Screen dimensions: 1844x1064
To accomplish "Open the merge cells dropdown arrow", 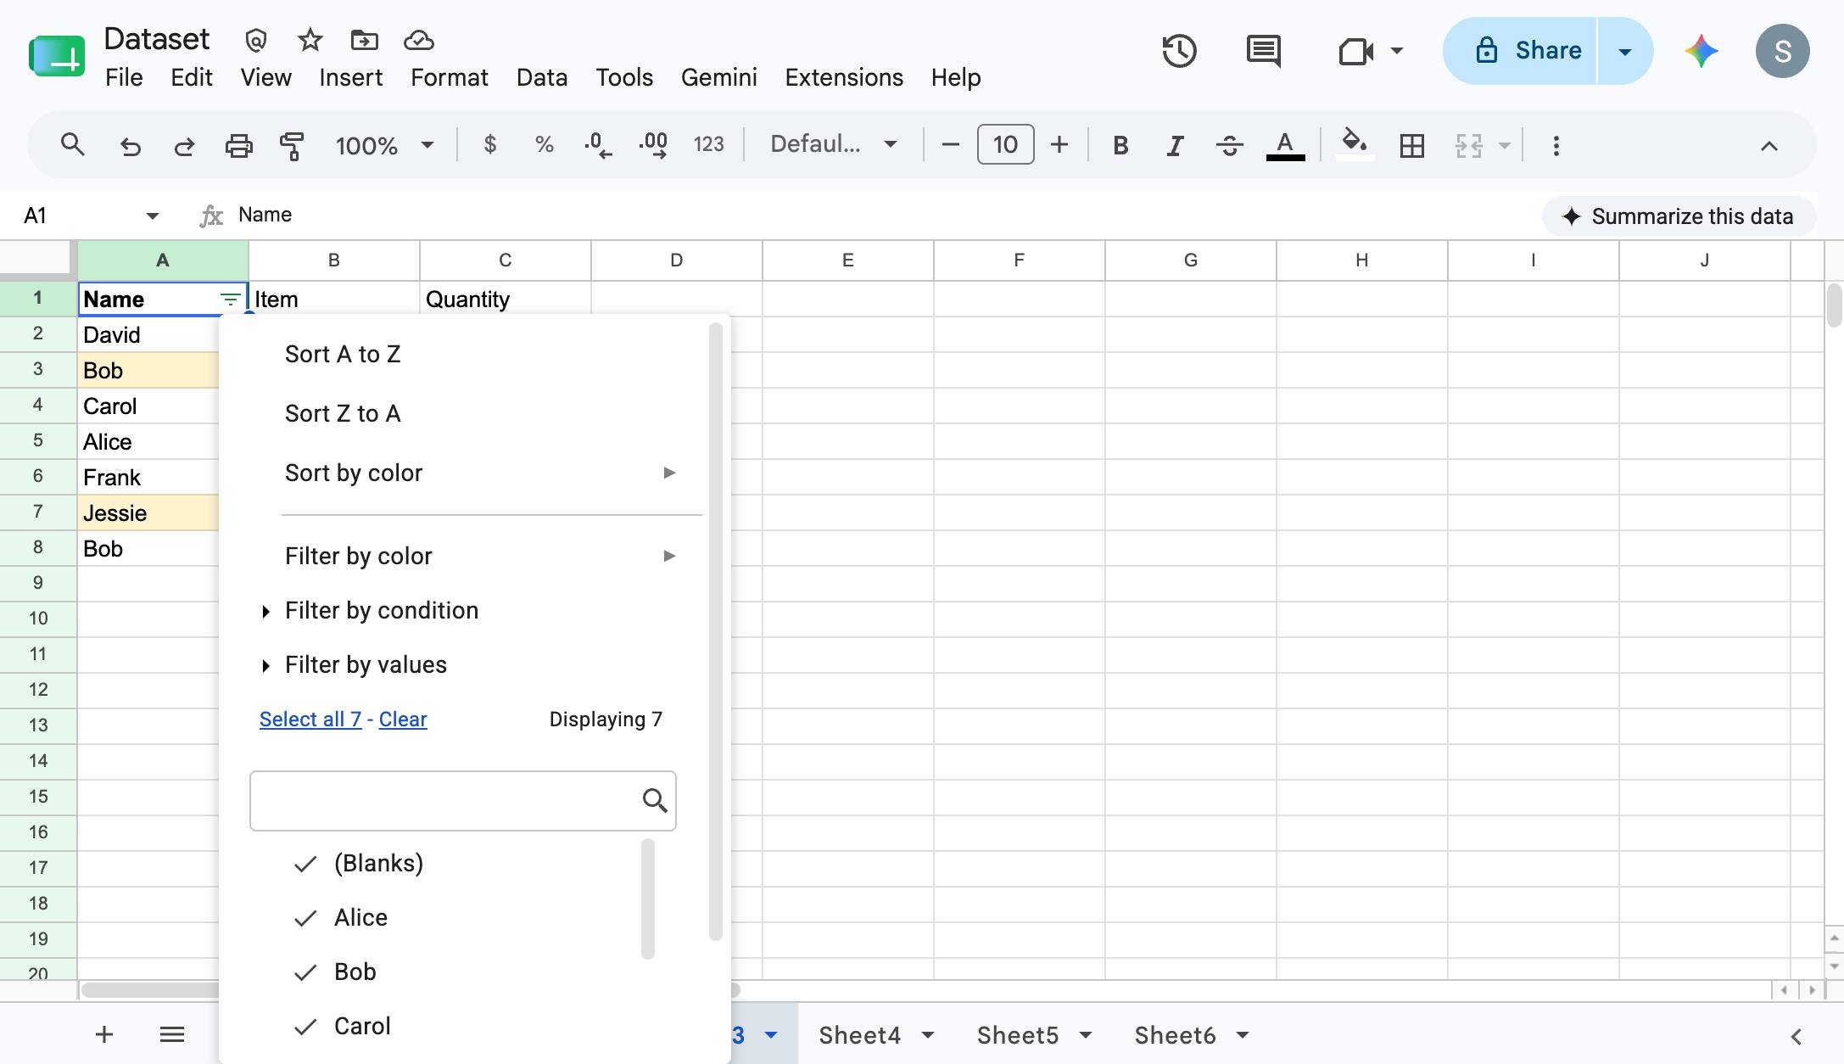I will [x=1505, y=146].
